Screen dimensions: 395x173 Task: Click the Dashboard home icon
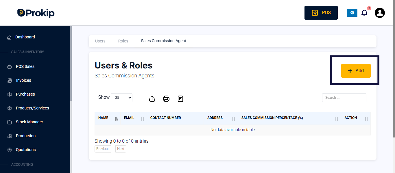pyautogui.click(x=9, y=37)
